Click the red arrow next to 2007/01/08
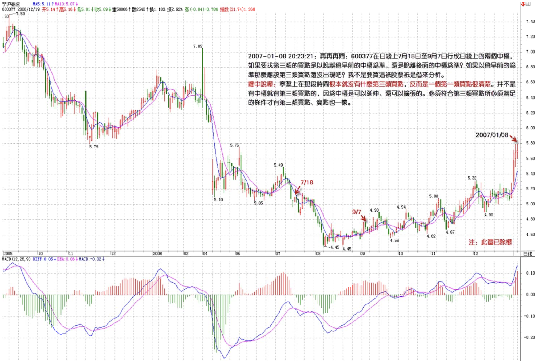 pos(514,138)
